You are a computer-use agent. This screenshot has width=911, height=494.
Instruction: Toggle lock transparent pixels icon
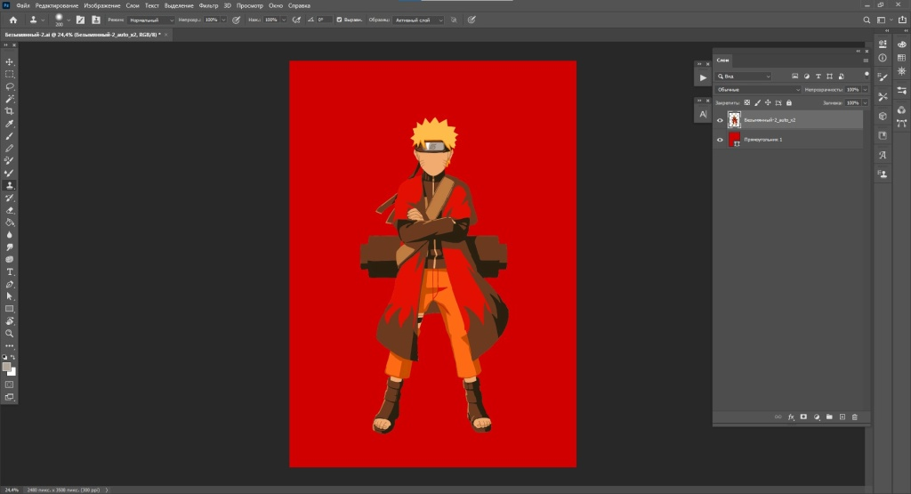[747, 103]
